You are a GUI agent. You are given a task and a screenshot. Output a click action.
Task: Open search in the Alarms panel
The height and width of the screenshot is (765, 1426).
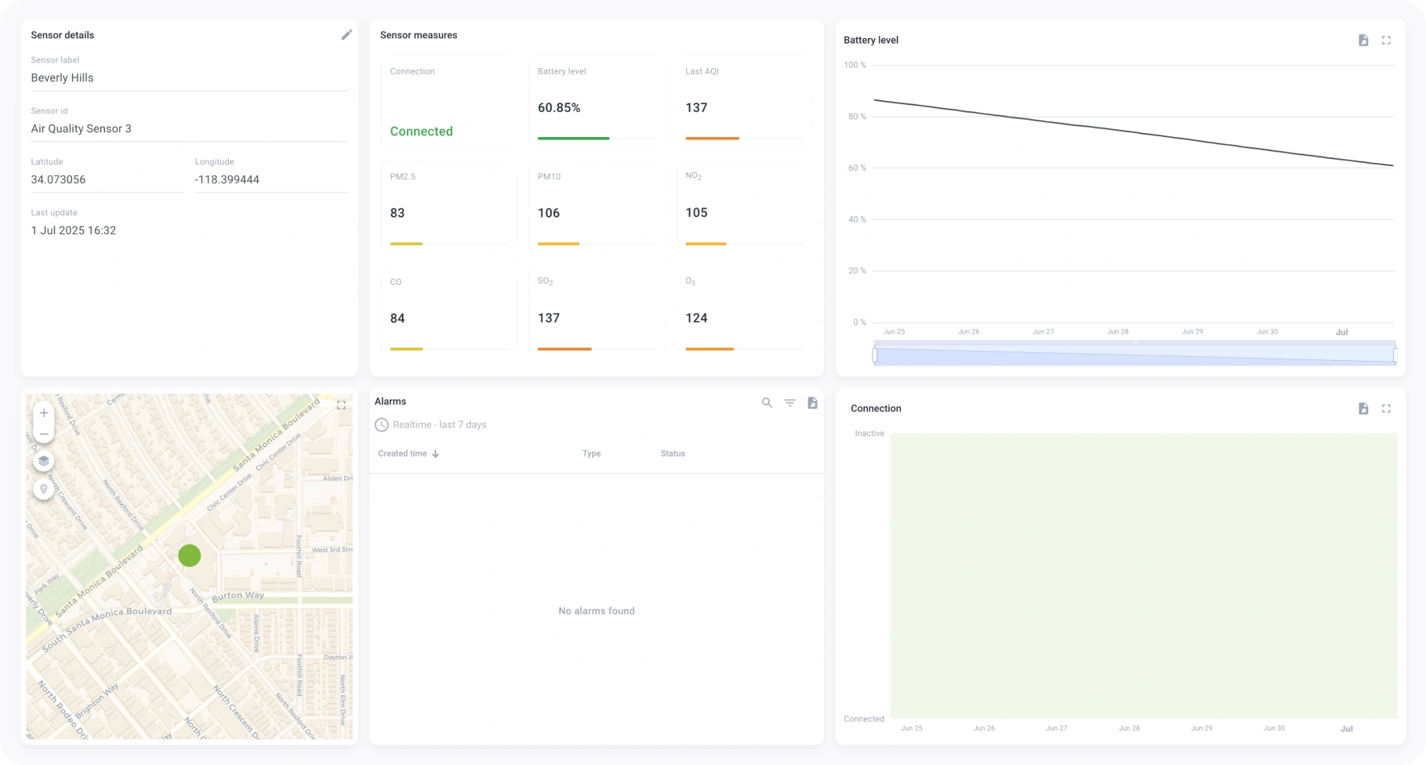[x=766, y=402]
